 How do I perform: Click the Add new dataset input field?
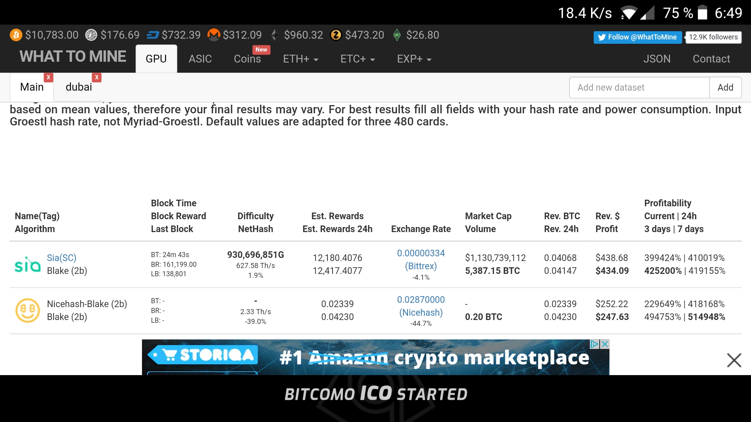(x=639, y=88)
